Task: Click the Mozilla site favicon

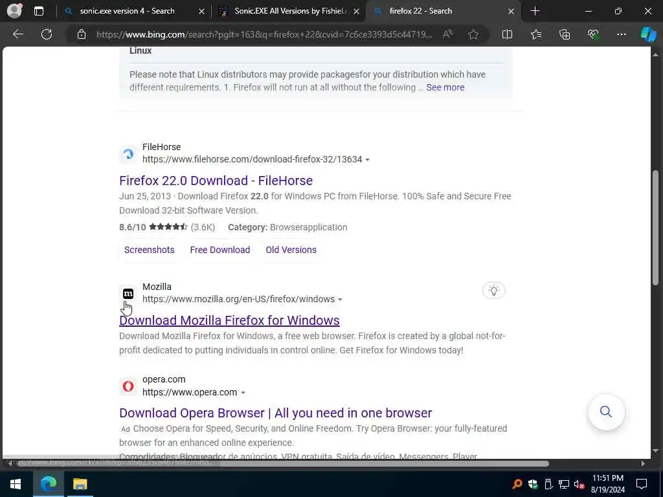Action: [x=128, y=293]
